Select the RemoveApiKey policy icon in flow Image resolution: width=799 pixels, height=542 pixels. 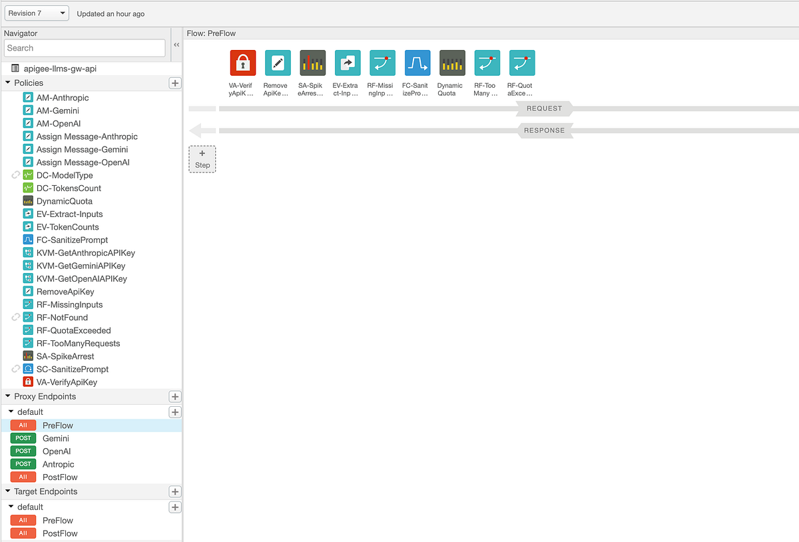tap(278, 63)
